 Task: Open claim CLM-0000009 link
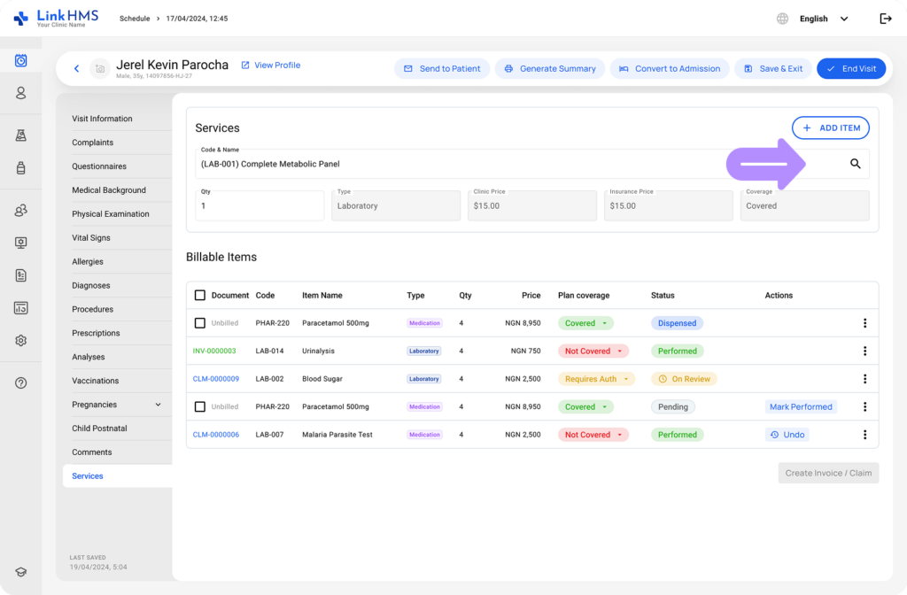[216, 379]
